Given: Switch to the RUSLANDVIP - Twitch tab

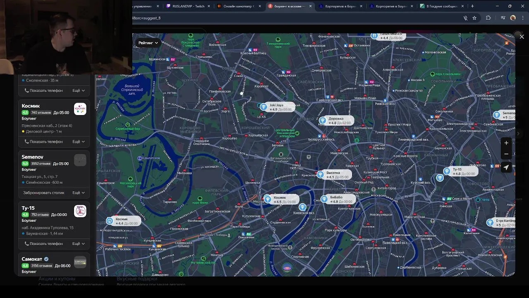Looking at the screenshot, I should (x=188, y=6).
